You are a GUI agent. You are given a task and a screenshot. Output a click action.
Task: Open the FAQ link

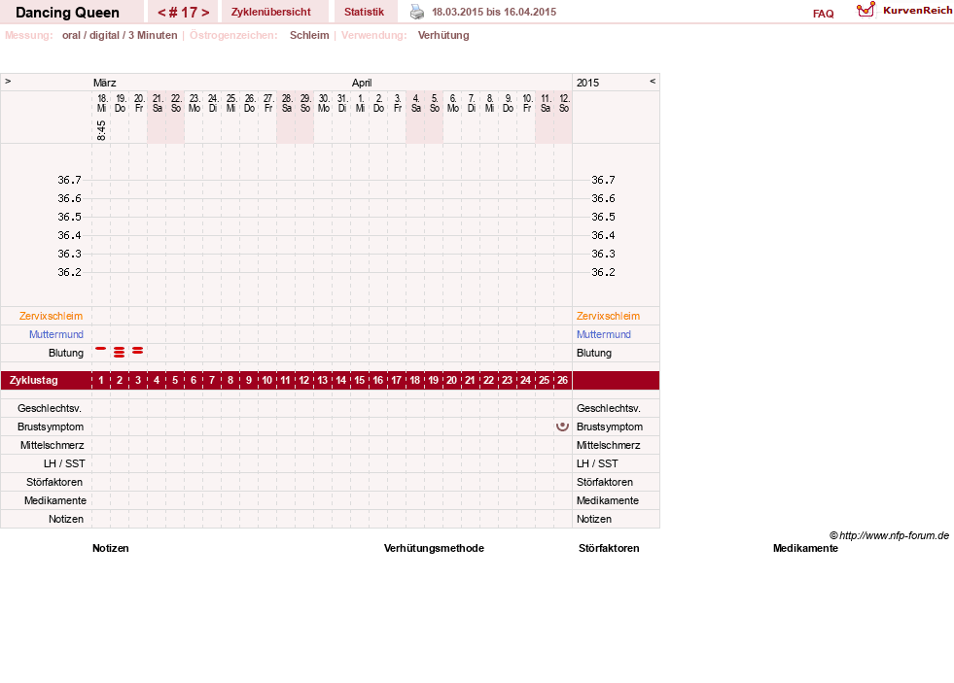point(823,14)
